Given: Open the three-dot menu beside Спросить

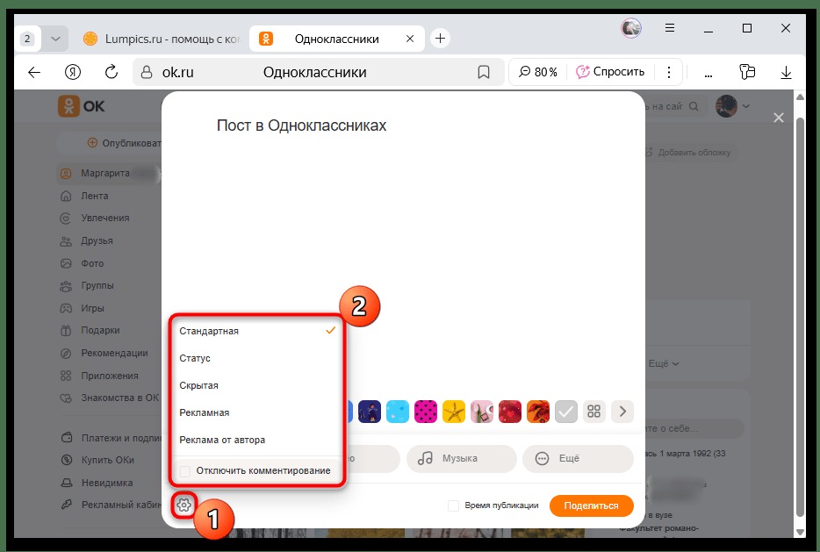Looking at the screenshot, I should [669, 72].
